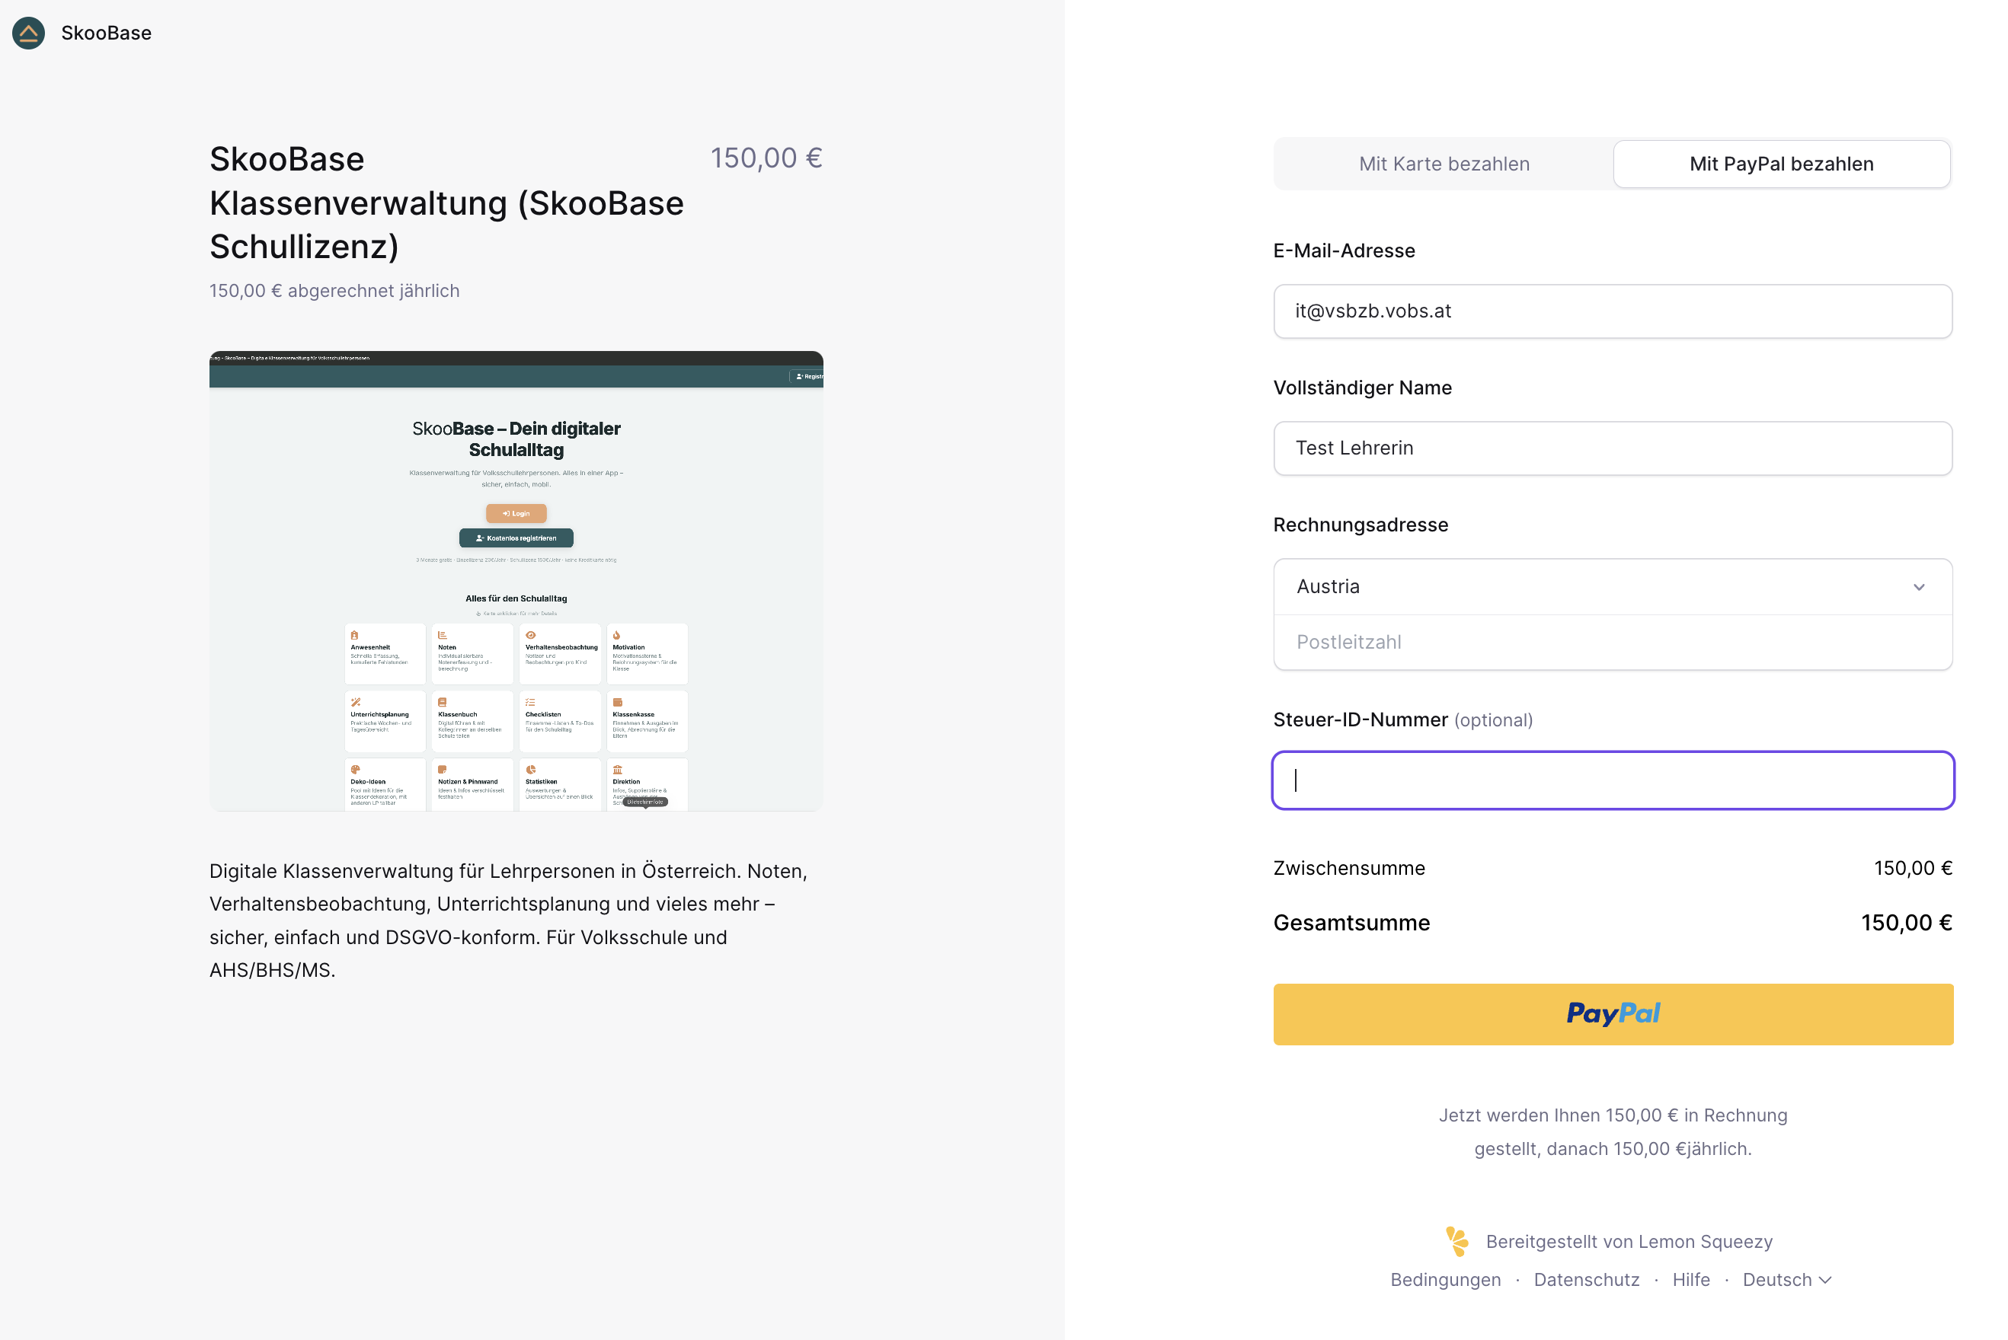
Task: Click the SkooBase store name header
Action: coord(106,33)
